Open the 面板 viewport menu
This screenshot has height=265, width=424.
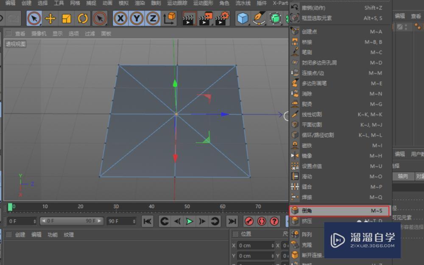(106, 33)
